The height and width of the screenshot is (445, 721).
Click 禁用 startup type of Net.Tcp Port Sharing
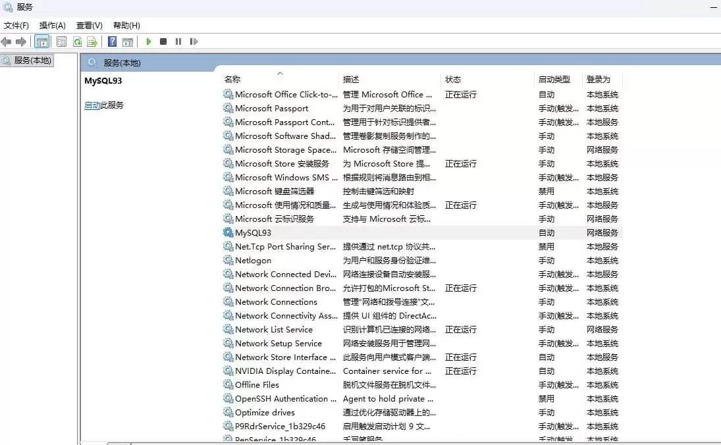tap(547, 247)
